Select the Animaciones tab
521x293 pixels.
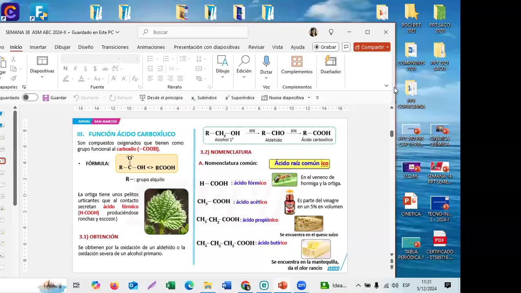[151, 47]
